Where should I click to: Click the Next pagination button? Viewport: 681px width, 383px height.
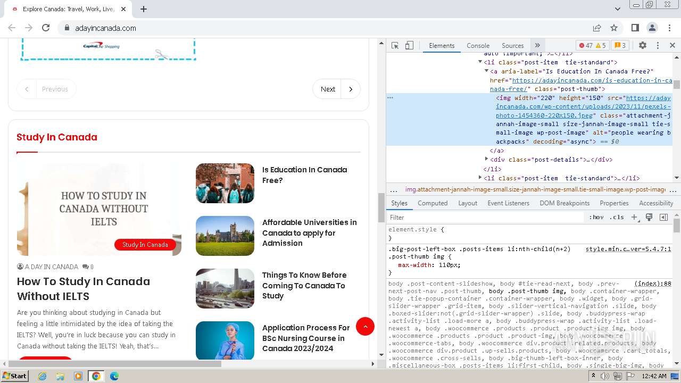pyautogui.click(x=336, y=89)
